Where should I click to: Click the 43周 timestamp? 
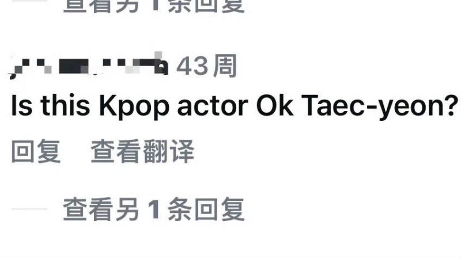pyautogui.click(x=206, y=66)
